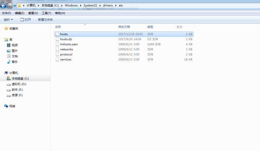Select the hosts.dz file icon
The width and height of the screenshot is (260, 151).
pos(57,39)
